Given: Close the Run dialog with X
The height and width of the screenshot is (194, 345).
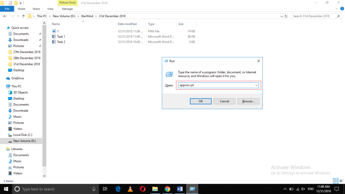Looking at the screenshot, I should point(258,61).
